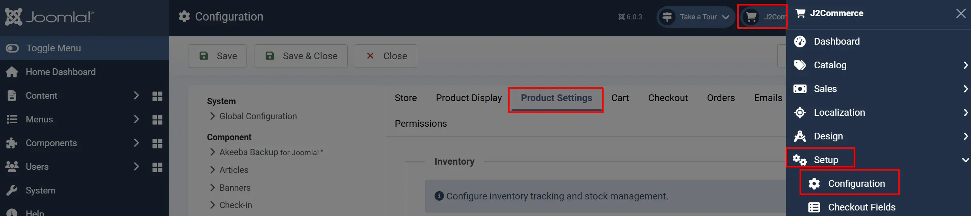Screen dimensions: 971x216
Task: Expand the Catalog submenu arrow
Action: (965, 65)
